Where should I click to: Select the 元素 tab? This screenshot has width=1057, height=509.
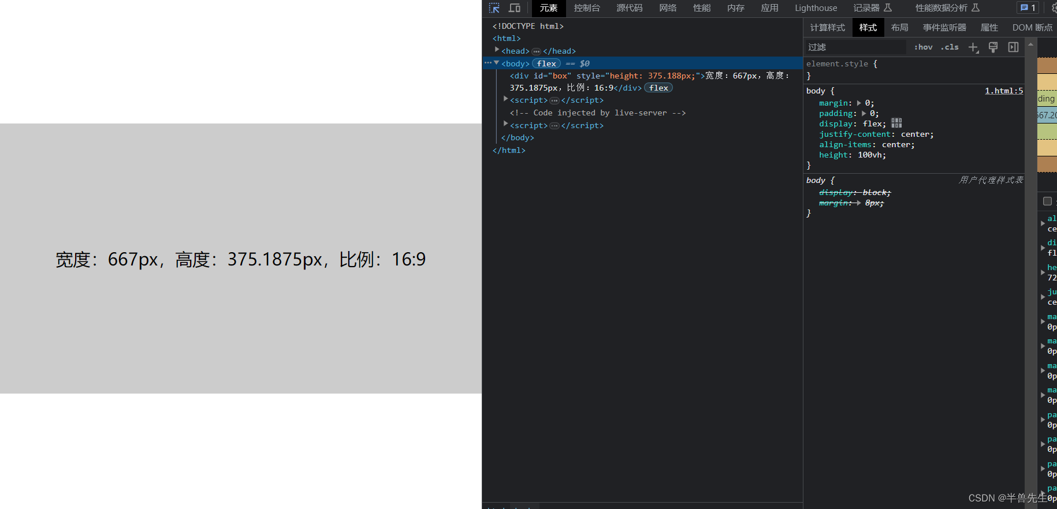click(x=549, y=8)
